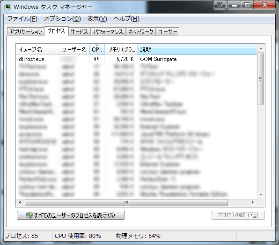Viewport: 279px width, 245px height.
Task: Switch to the アプリケーション tab
Action: (x=26, y=32)
